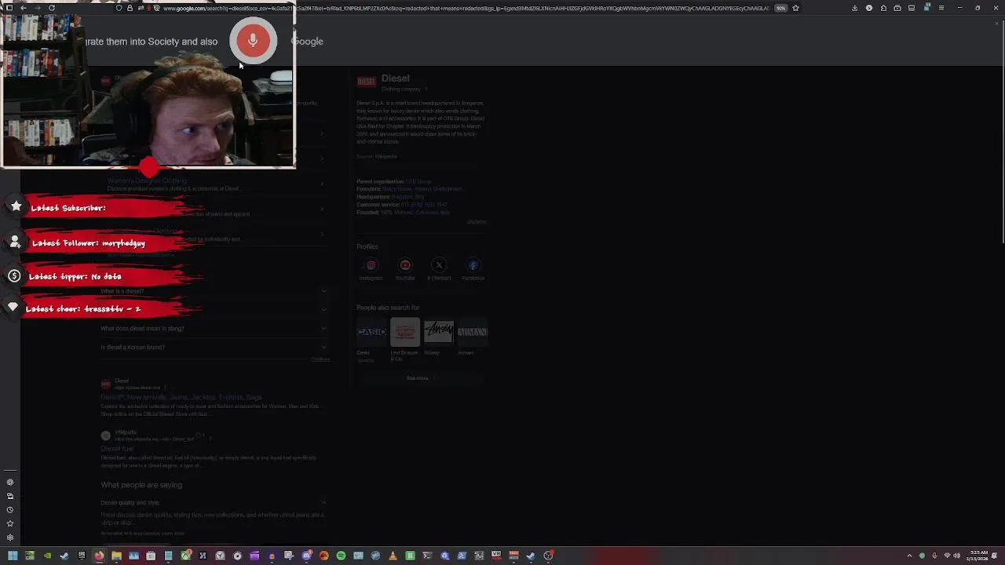The width and height of the screenshot is (1005, 565).
Task: Go back using browser back arrow
Action: (x=24, y=8)
